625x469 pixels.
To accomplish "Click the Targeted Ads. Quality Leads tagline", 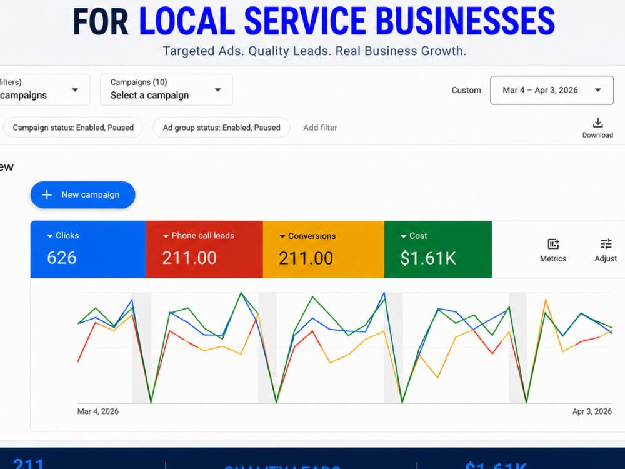I will 314,51.
